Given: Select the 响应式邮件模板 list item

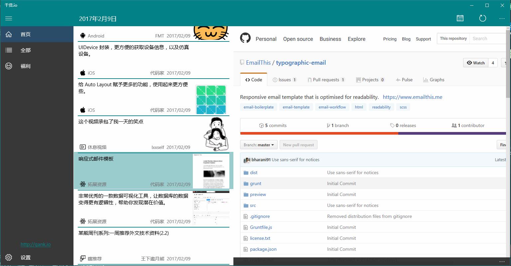Looking at the screenshot, I should 154,171.
